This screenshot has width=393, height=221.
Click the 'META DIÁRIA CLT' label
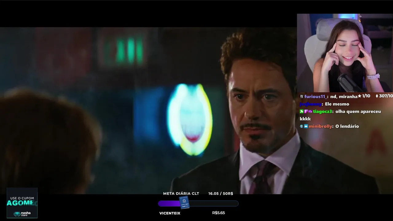tap(181, 193)
